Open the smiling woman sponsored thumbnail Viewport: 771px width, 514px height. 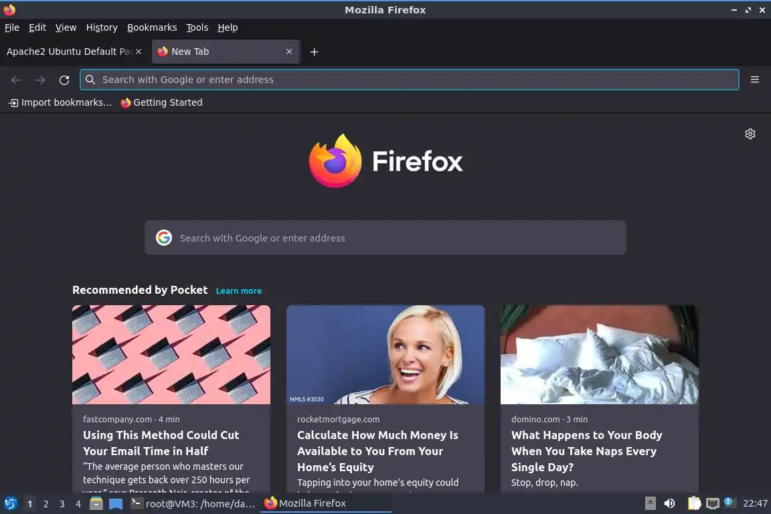(385, 355)
